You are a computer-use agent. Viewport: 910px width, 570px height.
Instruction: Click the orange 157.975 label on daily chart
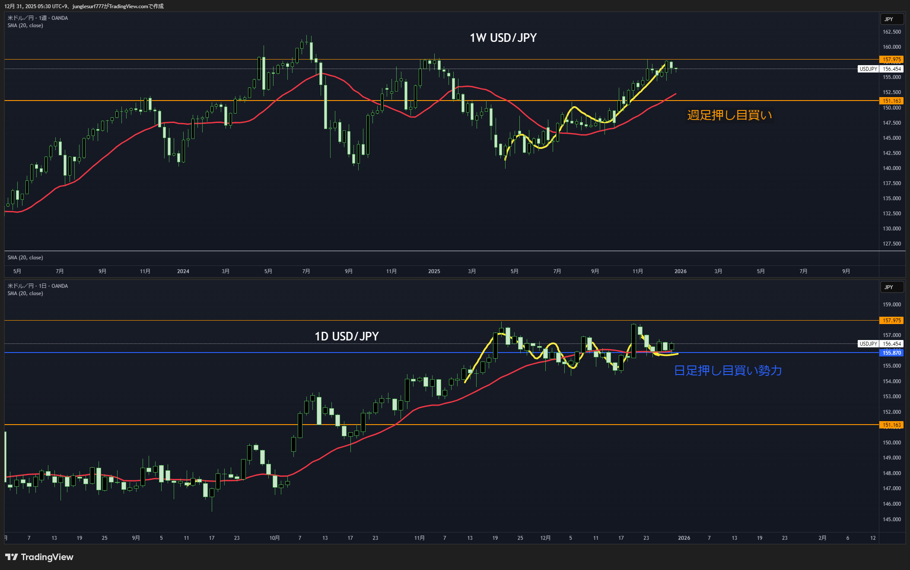[x=891, y=321]
